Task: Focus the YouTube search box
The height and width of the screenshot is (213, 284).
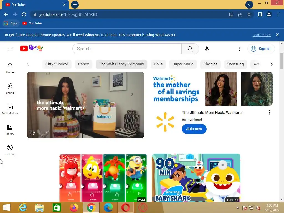Action: click(x=127, y=49)
